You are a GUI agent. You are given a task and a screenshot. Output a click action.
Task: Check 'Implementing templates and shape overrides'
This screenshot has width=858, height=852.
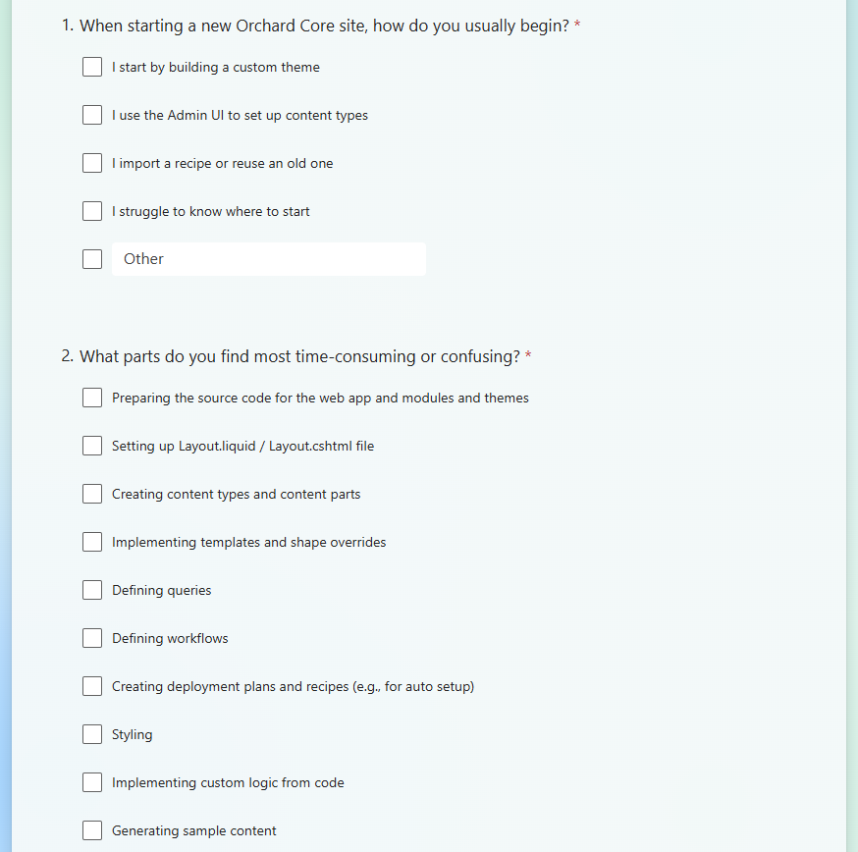pyautogui.click(x=92, y=542)
